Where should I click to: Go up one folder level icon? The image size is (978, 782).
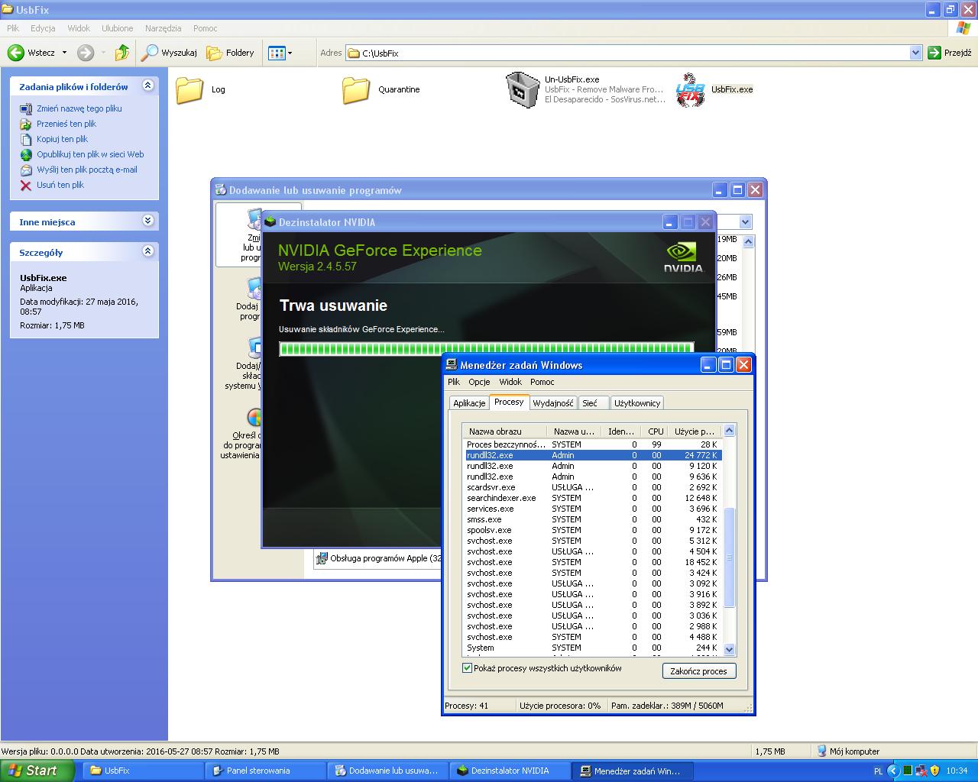(122, 53)
